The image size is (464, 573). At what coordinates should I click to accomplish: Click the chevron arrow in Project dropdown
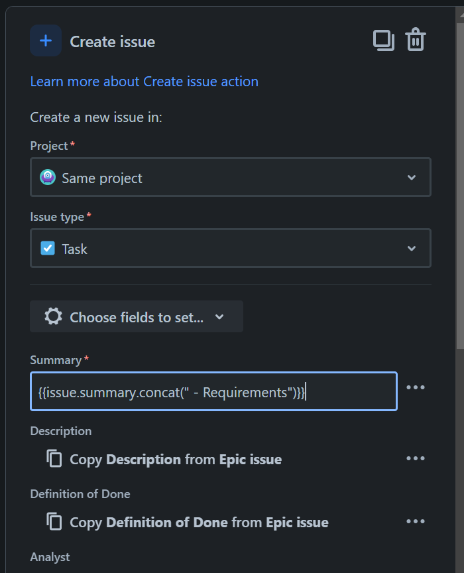click(412, 178)
